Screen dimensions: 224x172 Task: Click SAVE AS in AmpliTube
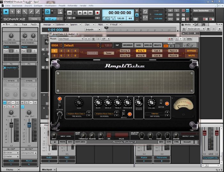(x=148, y=45)
